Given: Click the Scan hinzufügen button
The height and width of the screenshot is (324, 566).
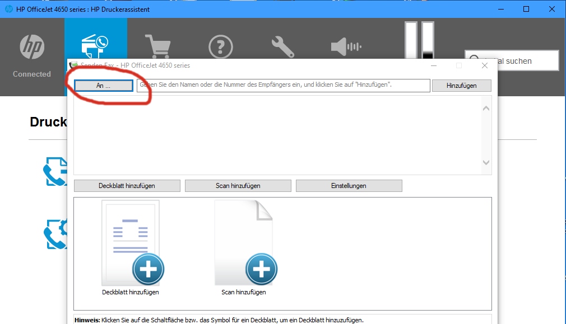Looking at the screenshot, I should 238,186.
